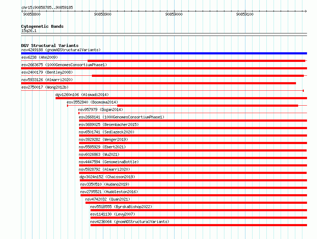Click the DGV Structural Variants track title

click(x=50, y=46)
